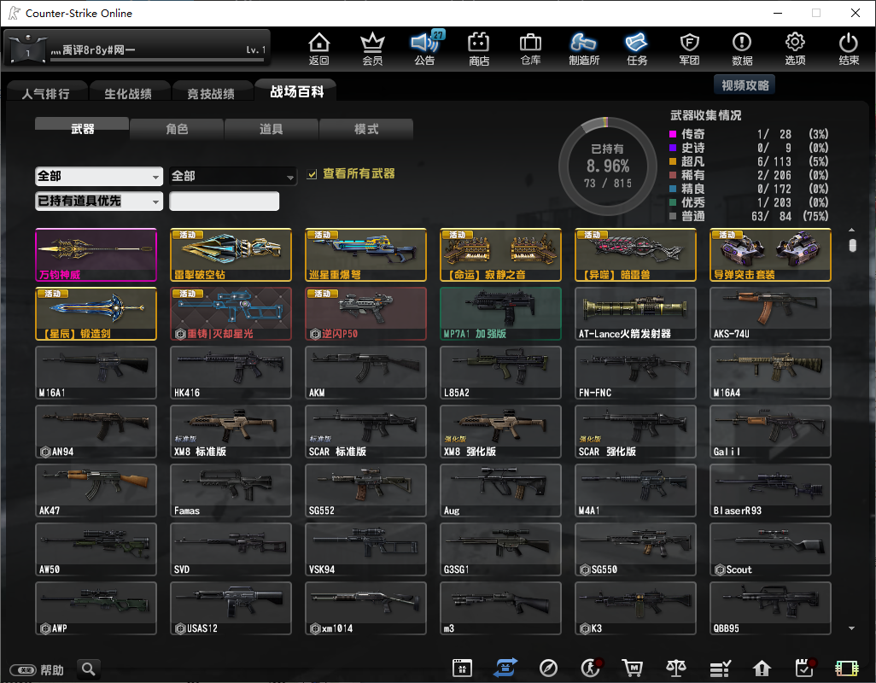The image size is (876, 683).
Task: Click the magnifier search icon
Action: 89,668
